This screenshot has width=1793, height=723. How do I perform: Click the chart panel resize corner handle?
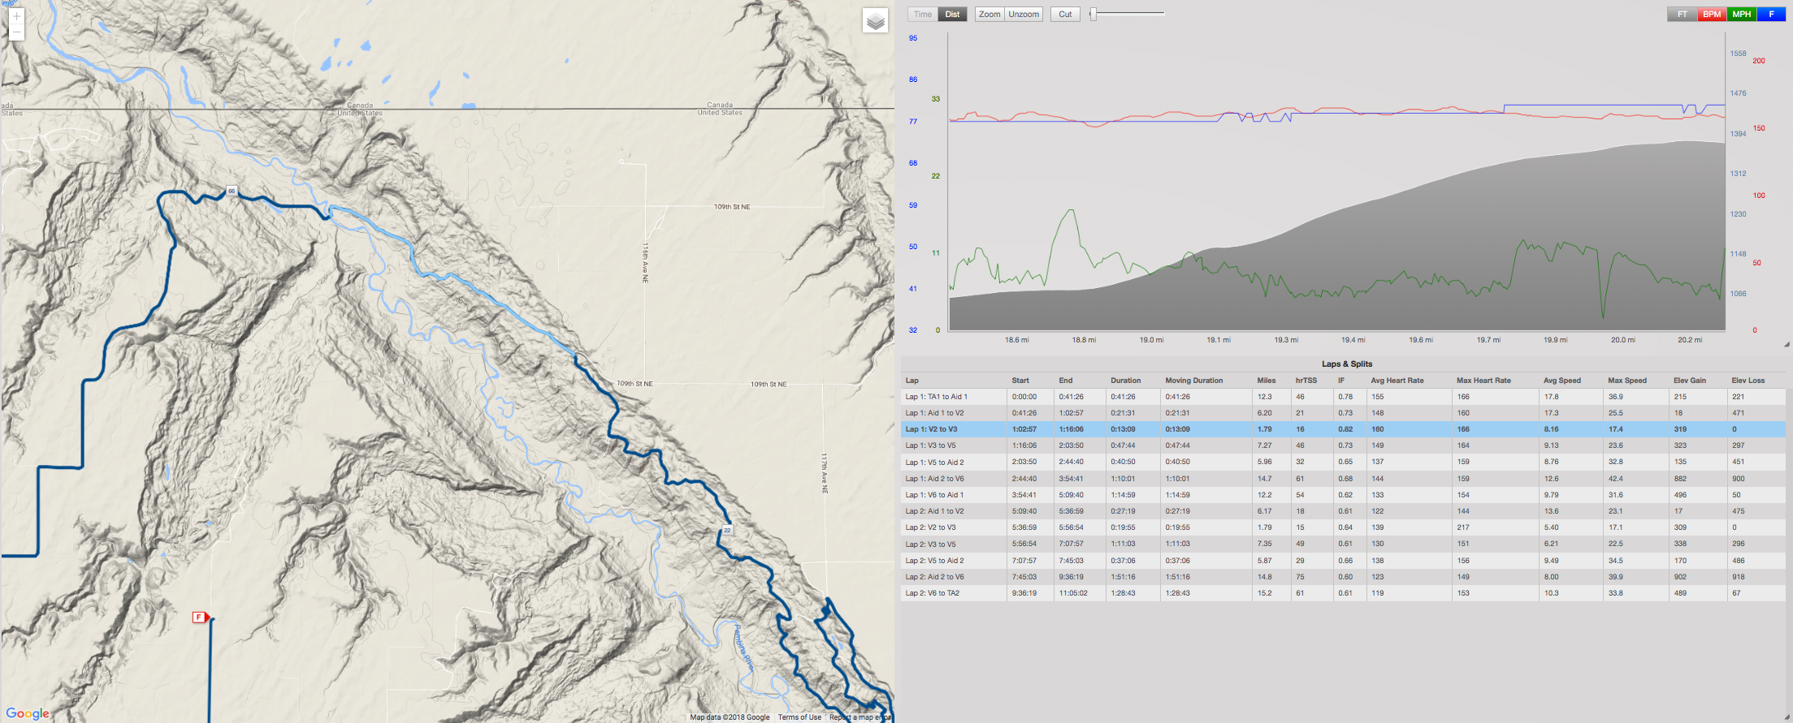pyautogui.click(x=1786, y=344)
